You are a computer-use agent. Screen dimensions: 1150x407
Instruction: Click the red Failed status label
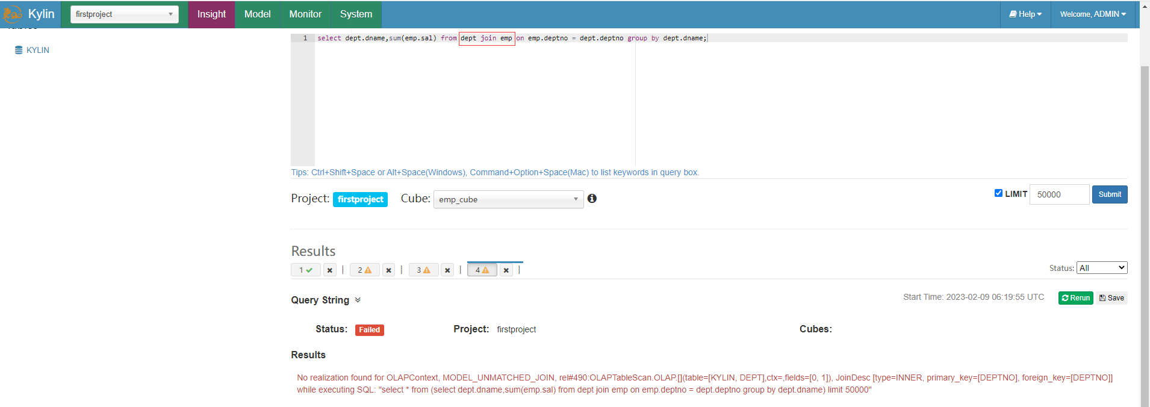(369, 330)
